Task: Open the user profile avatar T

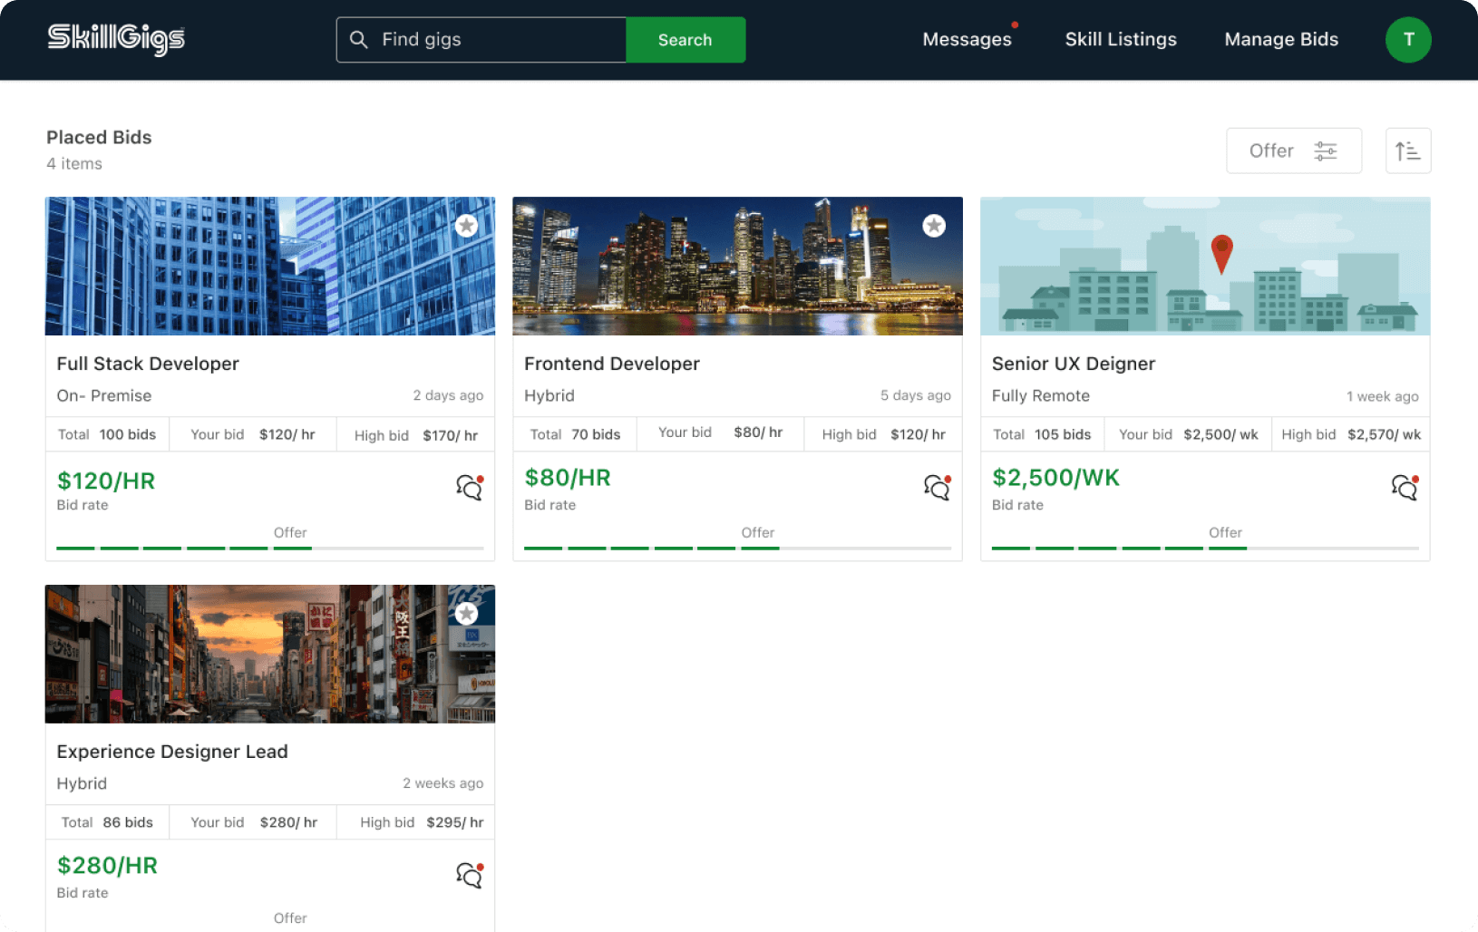Action: click(x=1407, y=40)
